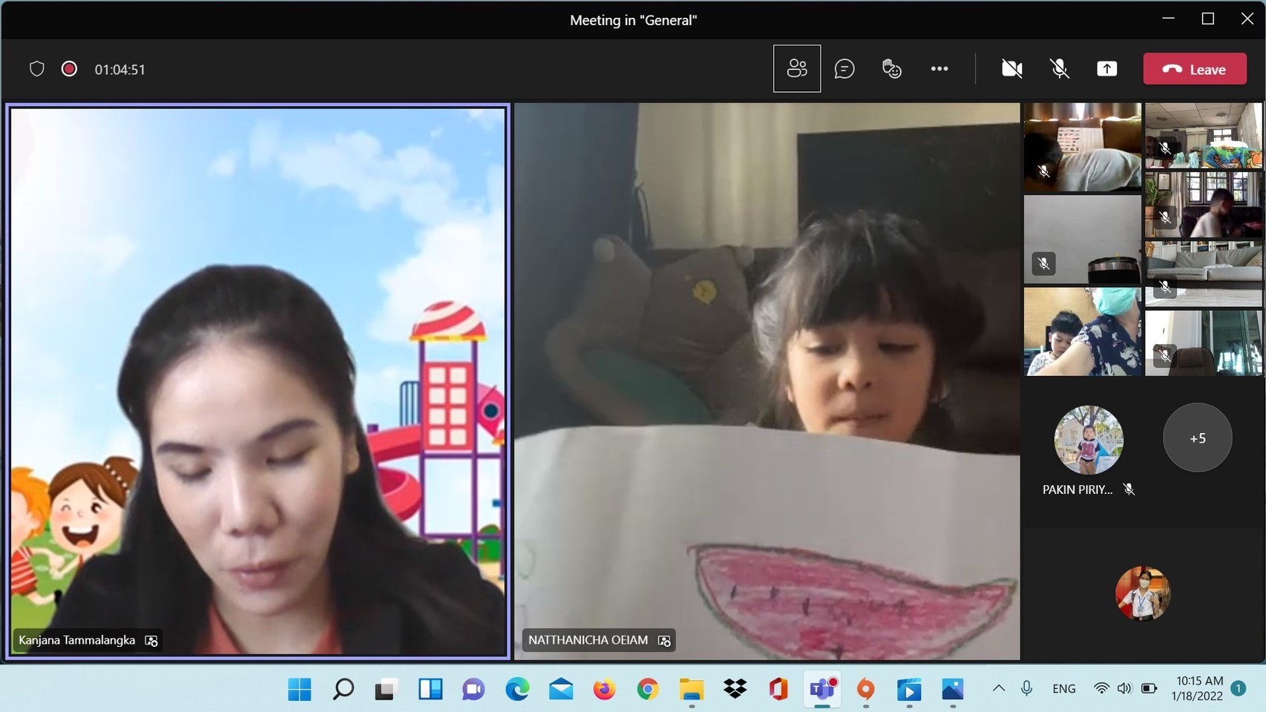Open the volume control in system tray

[1124, 688]
